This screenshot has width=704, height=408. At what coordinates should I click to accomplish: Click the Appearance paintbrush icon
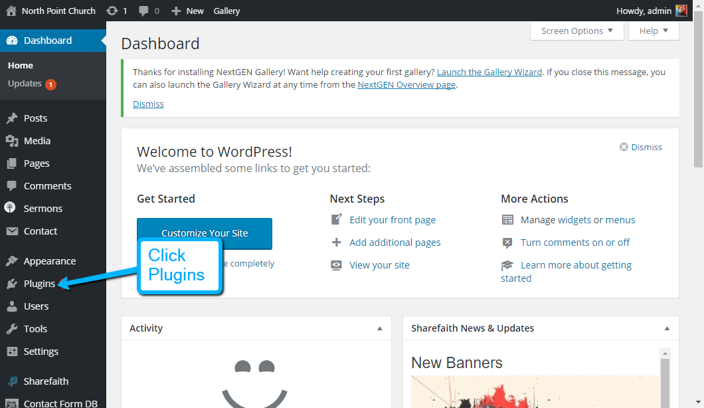point(12,260)
